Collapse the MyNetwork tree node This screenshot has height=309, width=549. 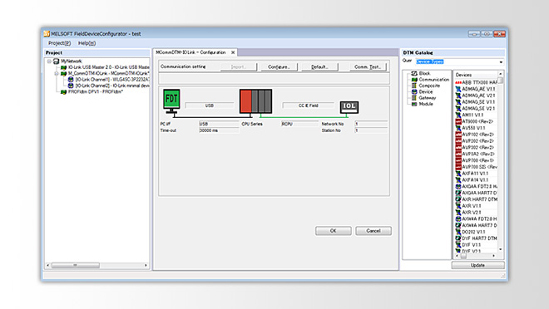click(x=49, y=61)
